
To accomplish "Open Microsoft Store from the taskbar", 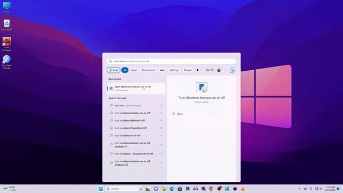I will (x=180, y=189).
